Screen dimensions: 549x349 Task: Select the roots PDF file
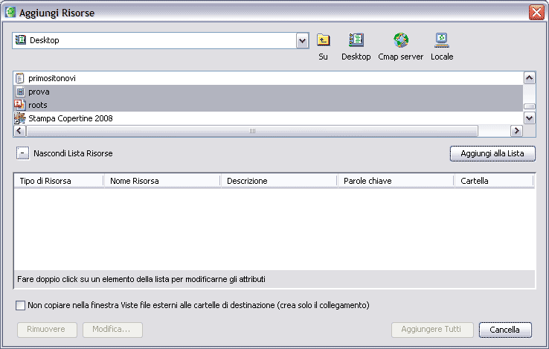coord(38,105)
